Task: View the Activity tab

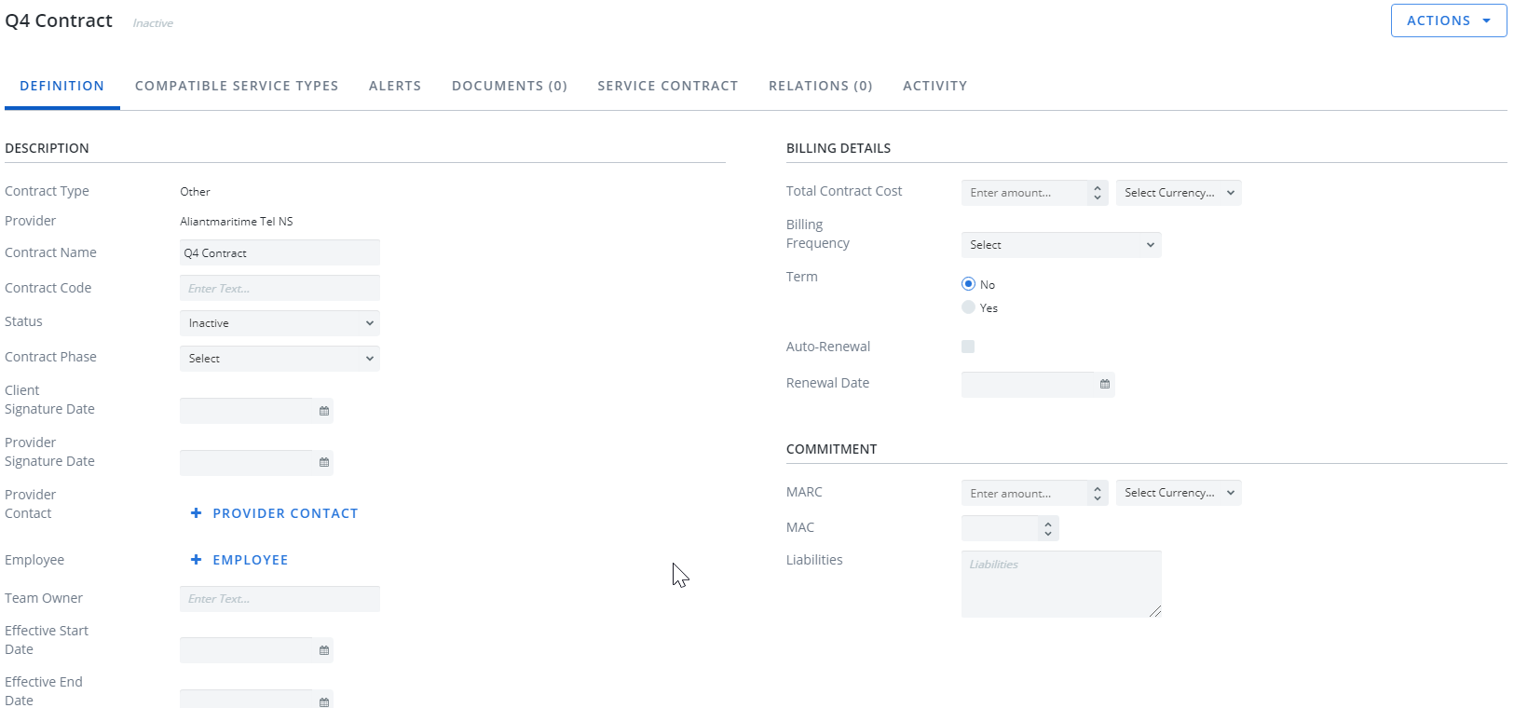Action: click(x=935, y=86)
